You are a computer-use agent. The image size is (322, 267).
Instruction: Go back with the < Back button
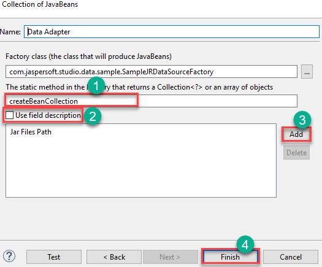[114, 257]
